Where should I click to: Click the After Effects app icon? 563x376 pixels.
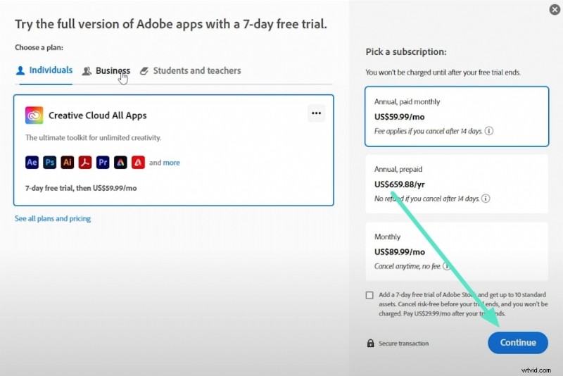(x=32, y=163)
